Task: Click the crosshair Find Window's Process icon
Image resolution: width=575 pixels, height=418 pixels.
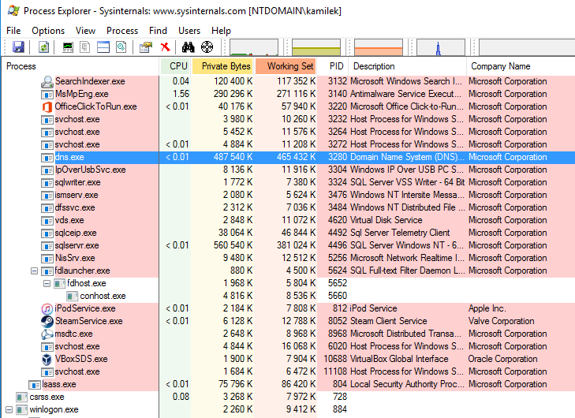Action: click(x=207, y=47)
